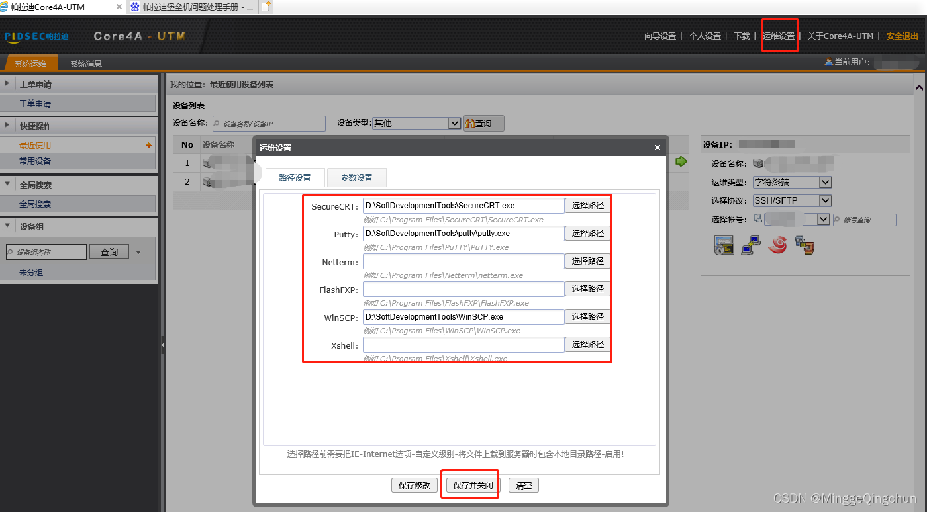
Task: Open 最近使用 in the sidebar
Action: click(35, 146)
